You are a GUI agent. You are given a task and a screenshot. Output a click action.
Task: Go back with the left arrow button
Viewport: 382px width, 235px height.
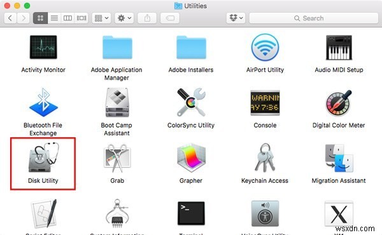point(10,18)
